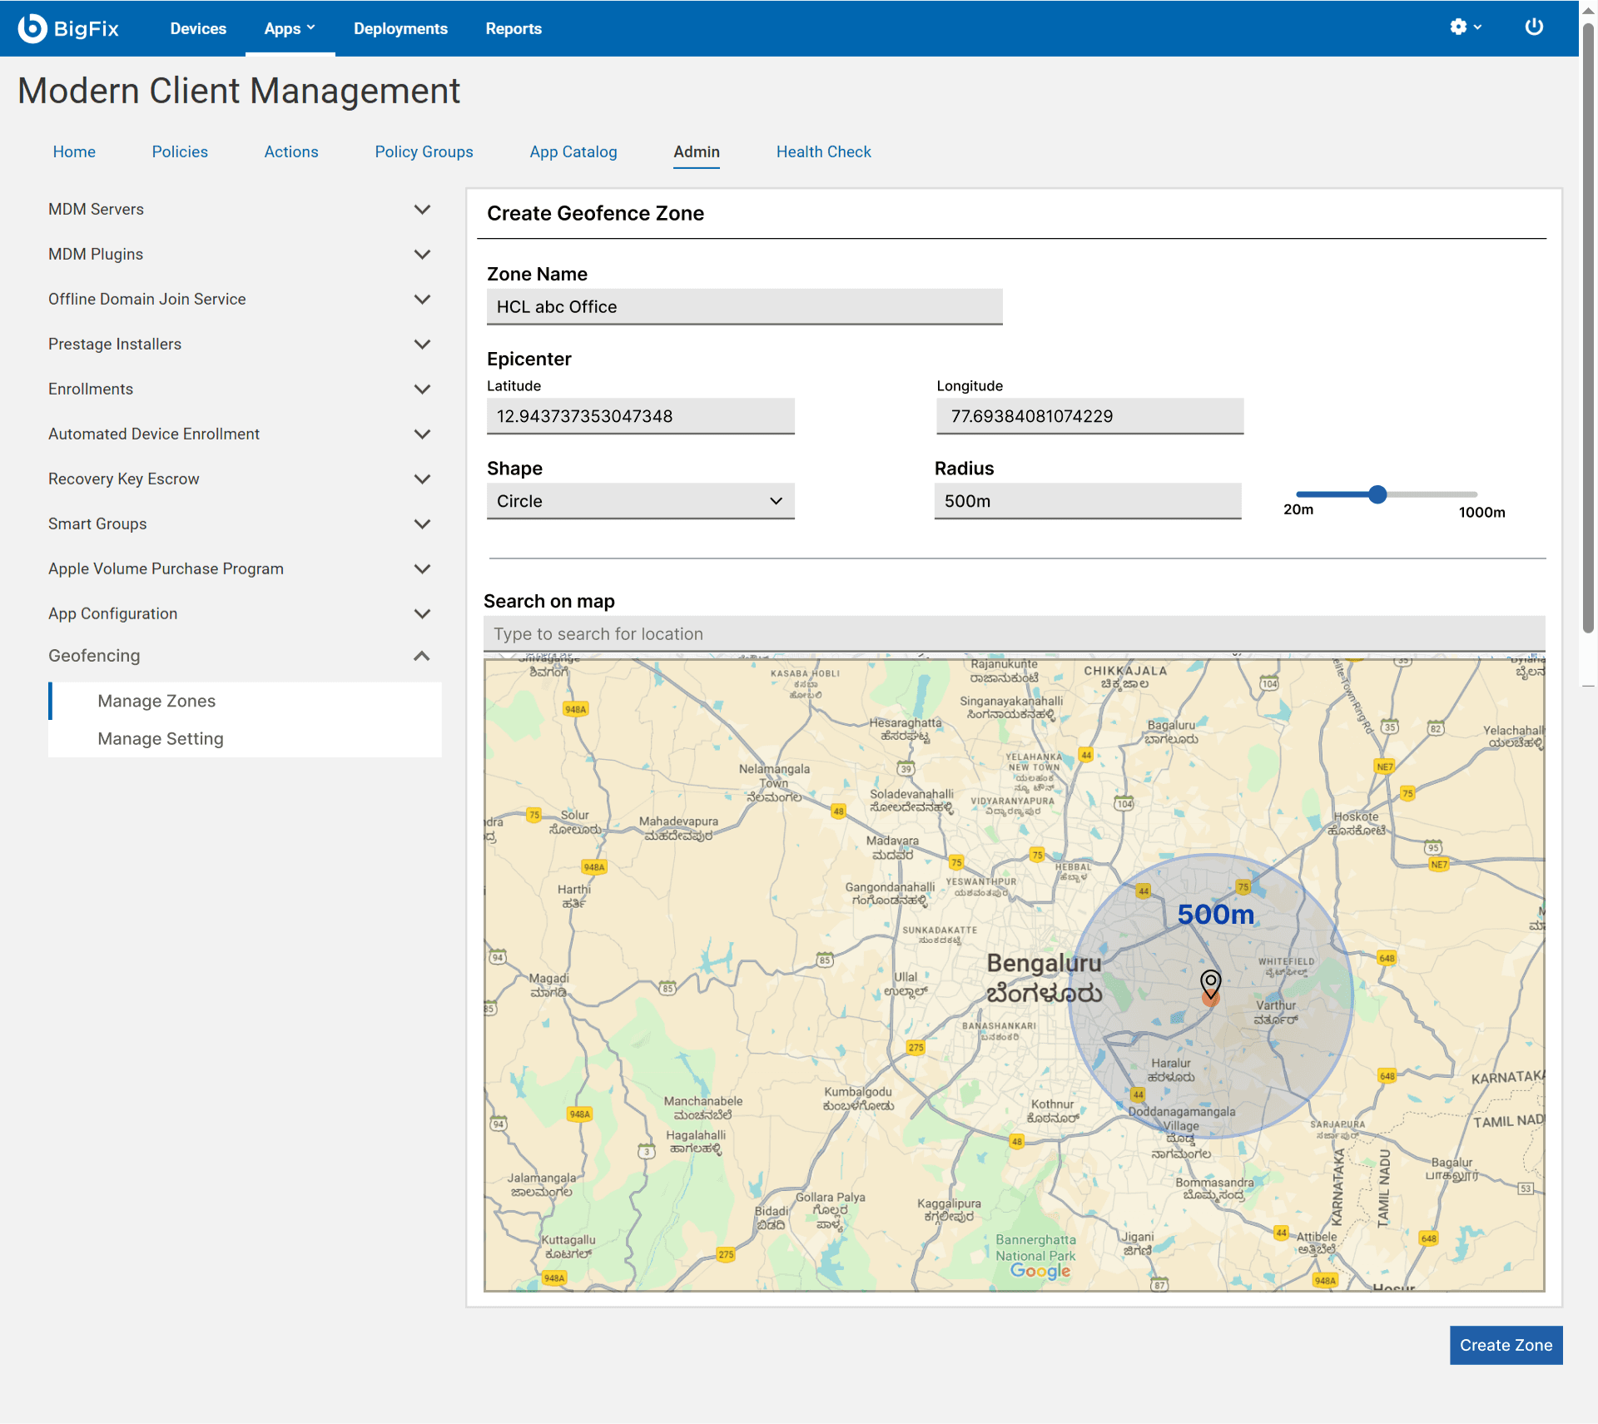
Task: Expand Offline Domain Join Service section
Action: point(422,299)
